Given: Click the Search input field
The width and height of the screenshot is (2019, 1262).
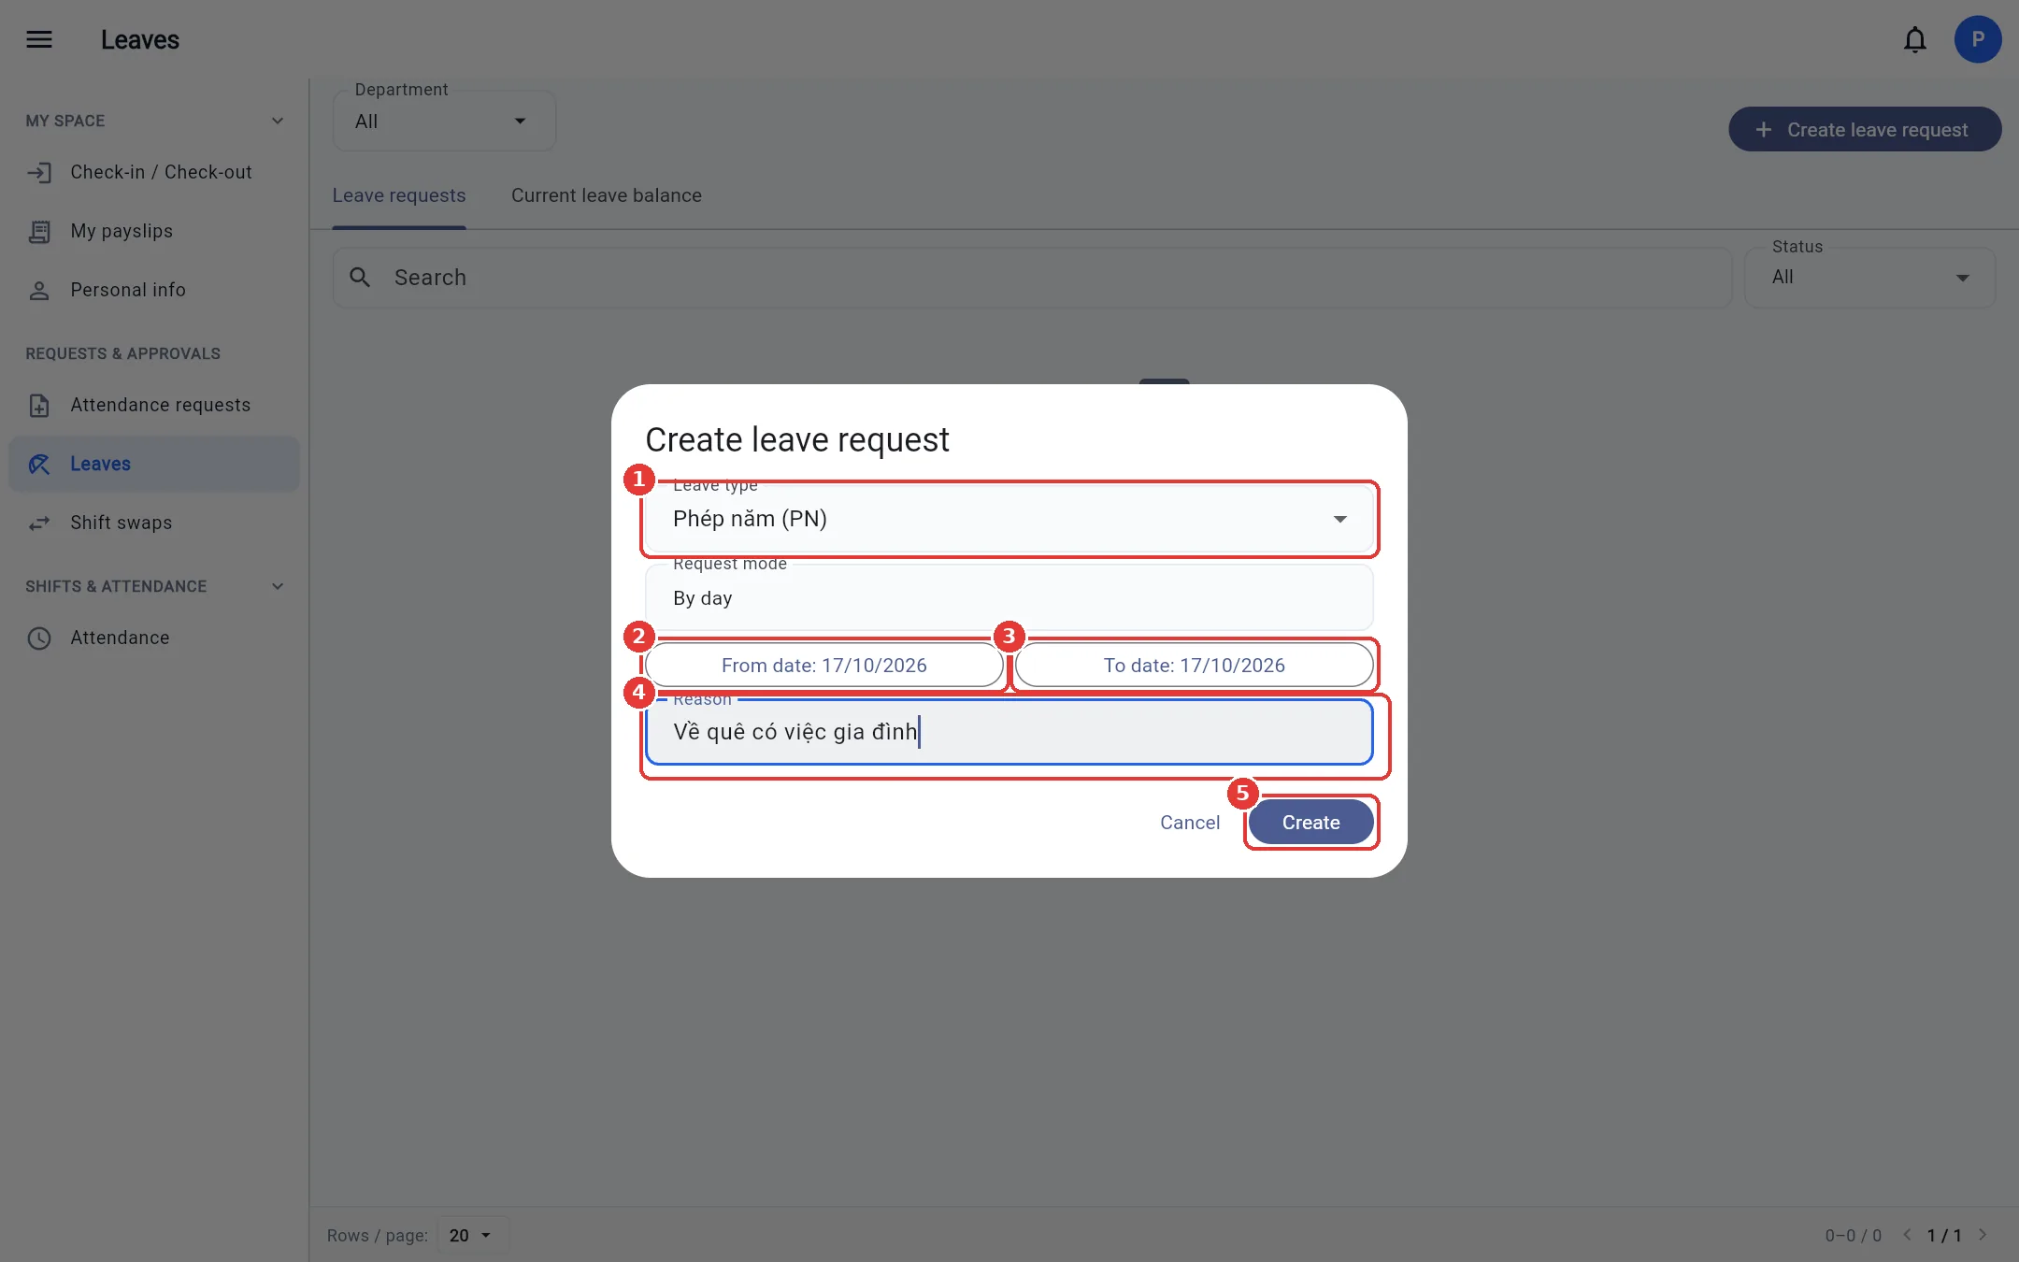Looking at the screenshot, I should click(1033, 278).
